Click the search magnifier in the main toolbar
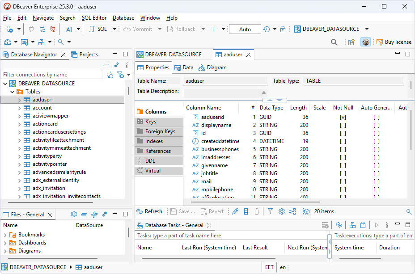The height and width of the screenshot is (274, 415). tap(334, 42)
